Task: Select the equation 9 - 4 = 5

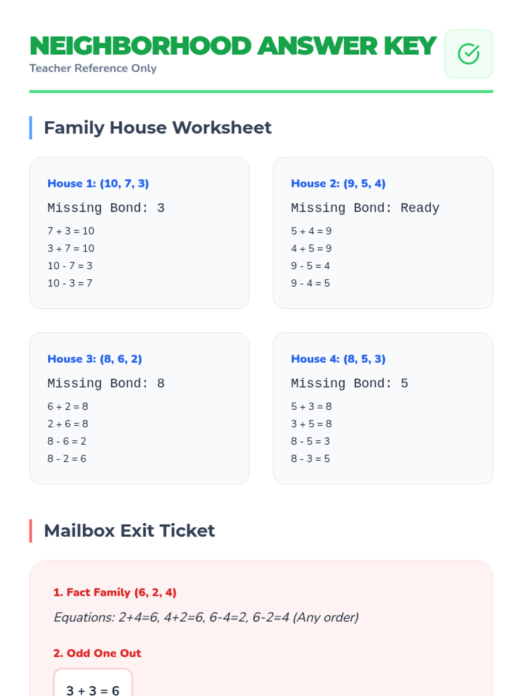Action: [310, 283]
